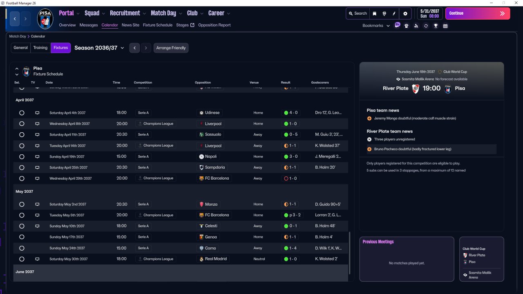Click the Genoa opposition badge
Screen dimensions: 523x294
[x=201, y=237]
